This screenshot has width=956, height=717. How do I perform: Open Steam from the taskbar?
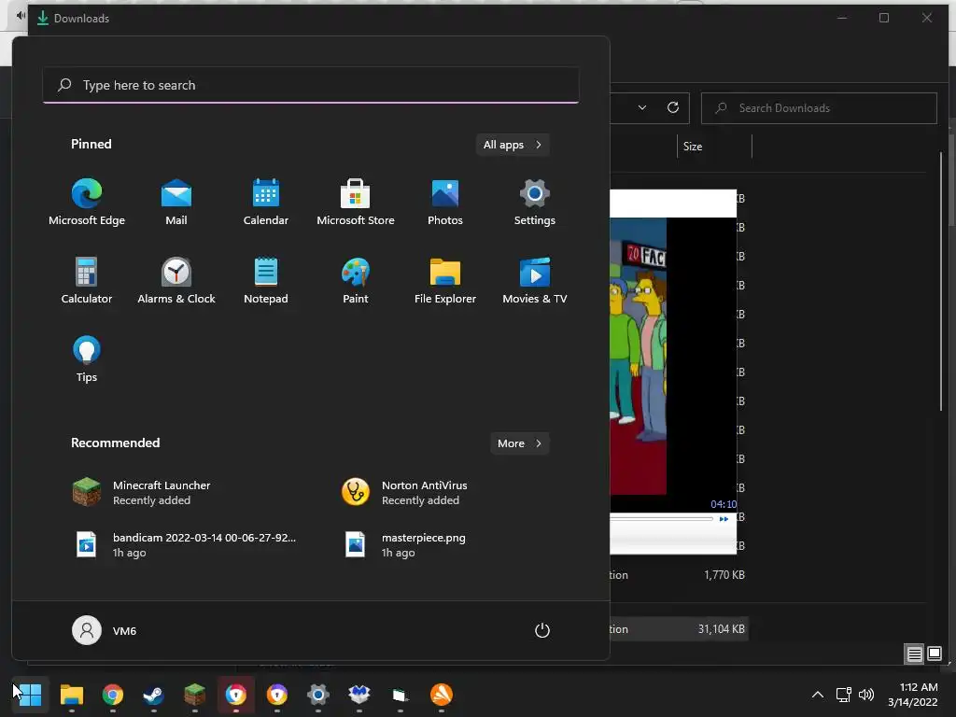tap(154, 695)
